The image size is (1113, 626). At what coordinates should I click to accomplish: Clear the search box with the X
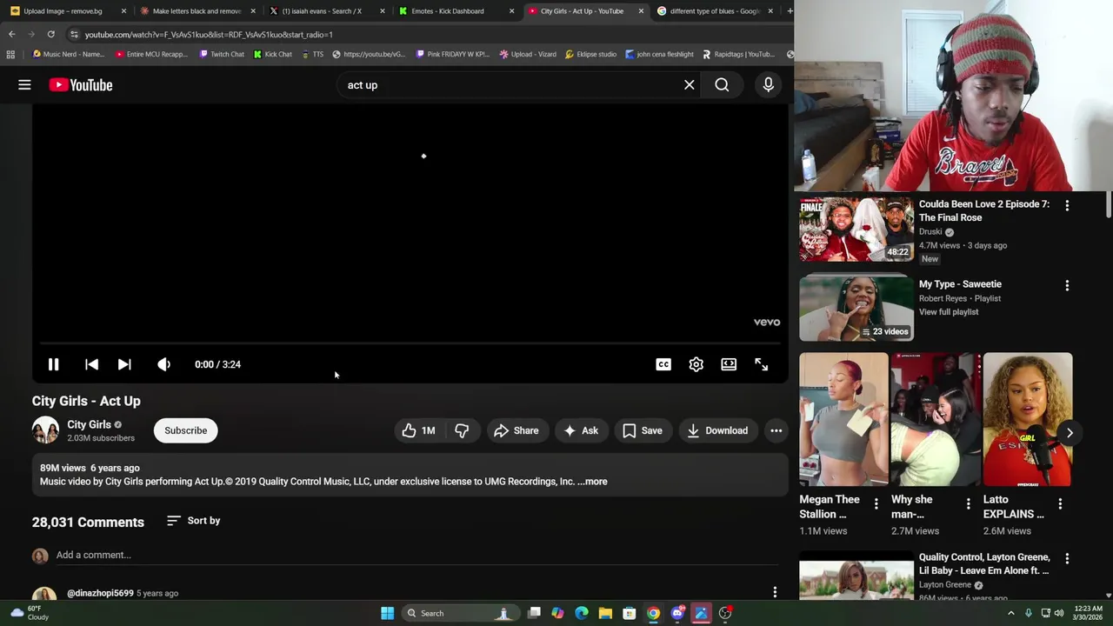689,84
